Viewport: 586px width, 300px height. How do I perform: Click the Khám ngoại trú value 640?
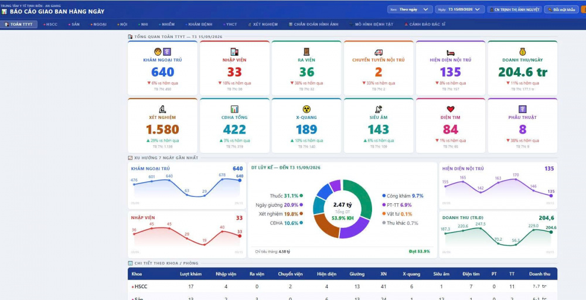(162, 71)
